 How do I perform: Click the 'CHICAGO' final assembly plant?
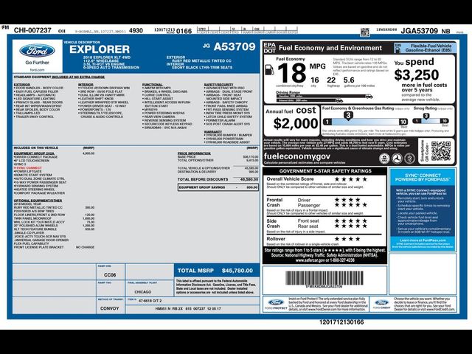click(142, 292)
